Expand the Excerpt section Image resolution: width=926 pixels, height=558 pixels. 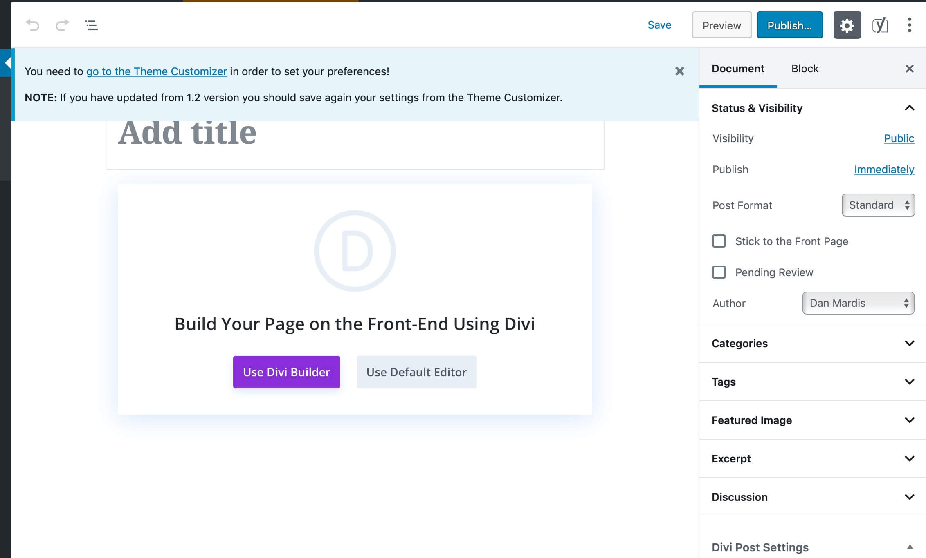pyautogui.click(x=813, y=458)
